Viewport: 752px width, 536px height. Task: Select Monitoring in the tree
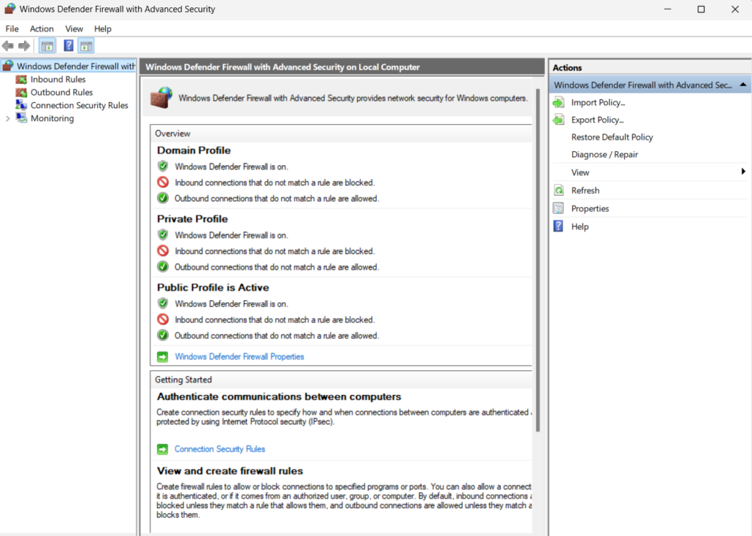point(52,118)
